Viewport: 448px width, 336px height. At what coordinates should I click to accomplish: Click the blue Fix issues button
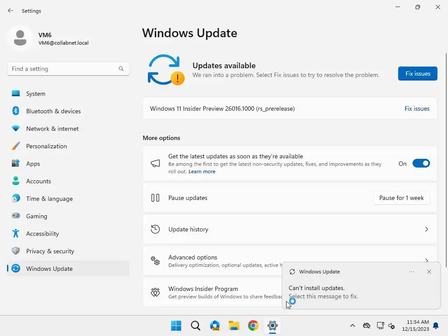pos(417,73)
